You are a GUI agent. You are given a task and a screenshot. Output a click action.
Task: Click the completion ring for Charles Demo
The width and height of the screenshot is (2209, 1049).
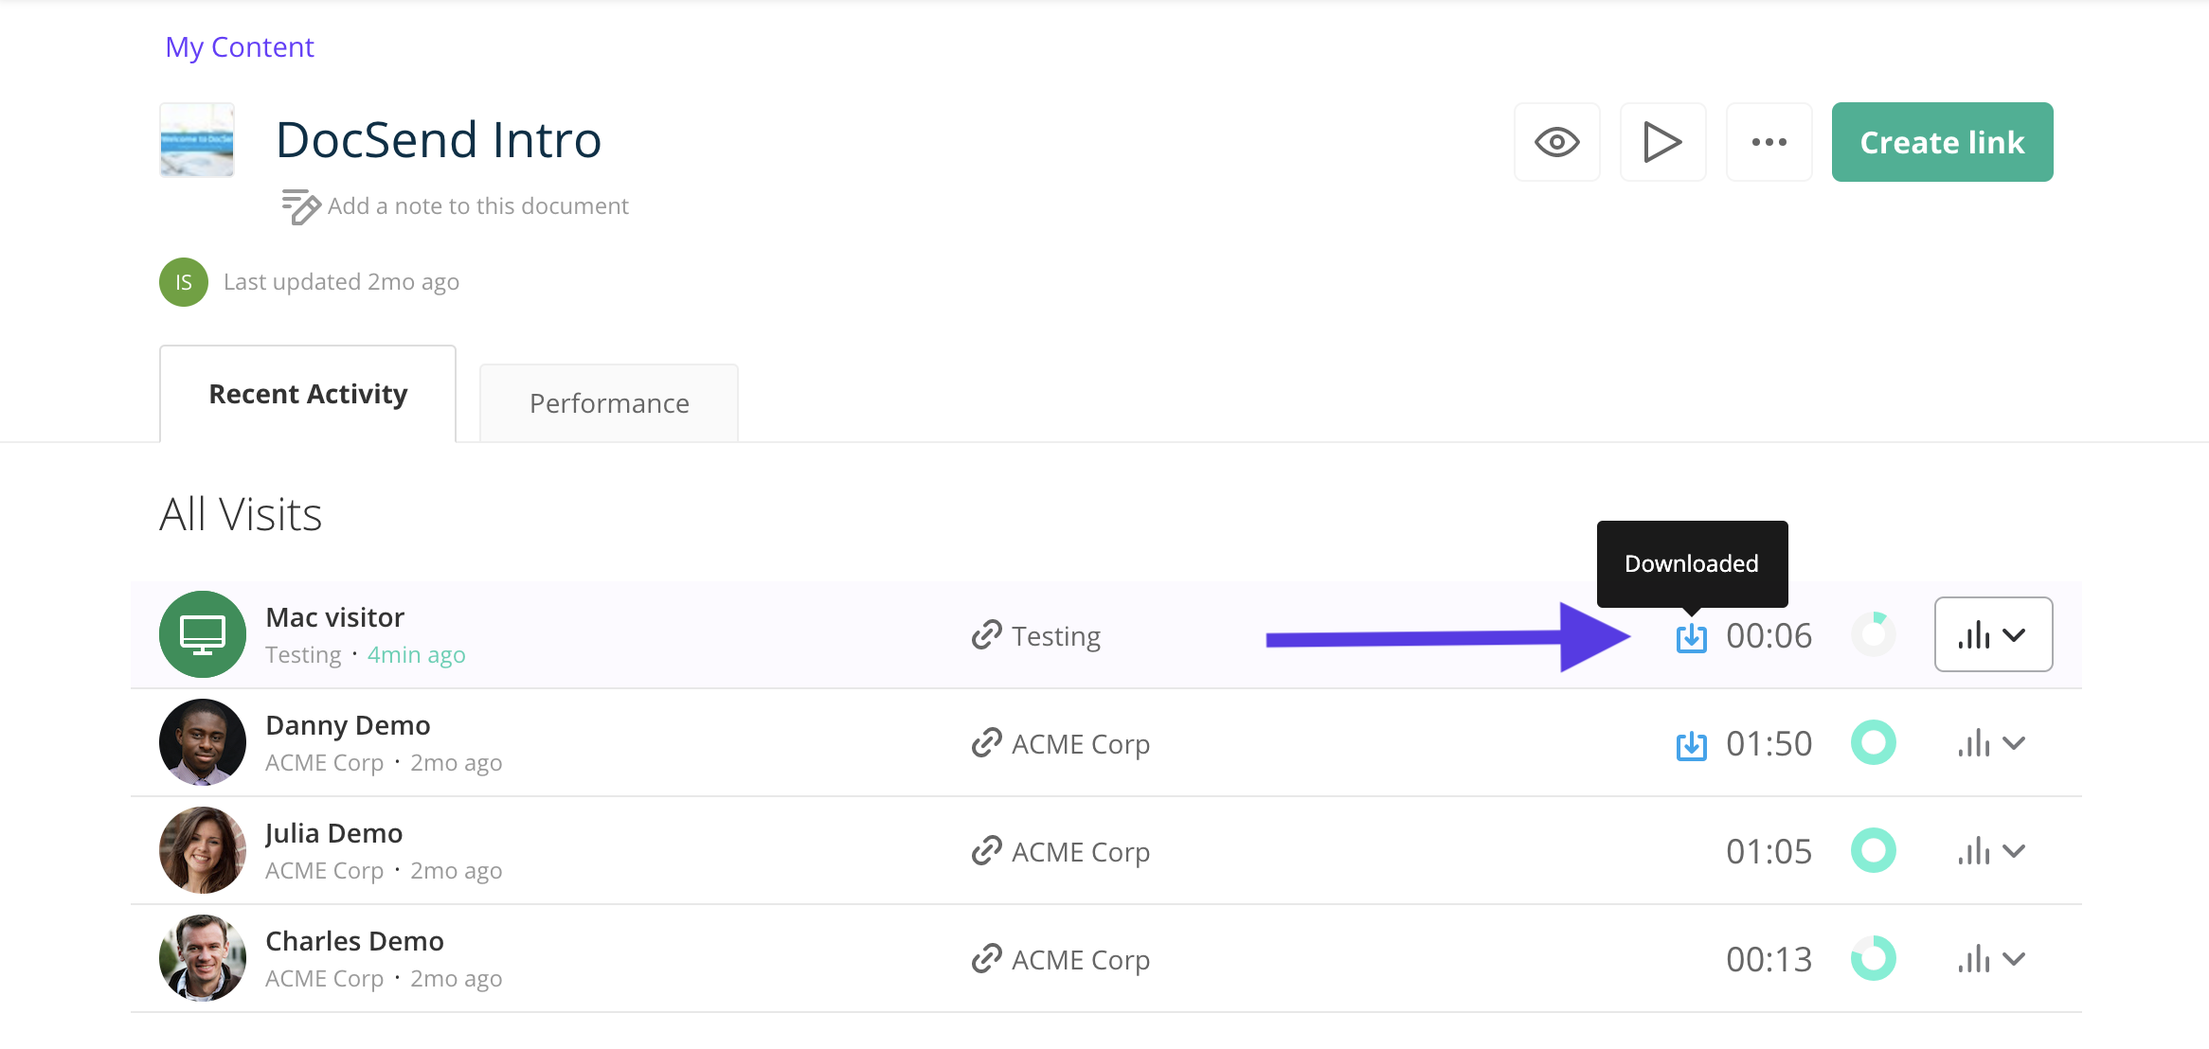click(1874, 958)
